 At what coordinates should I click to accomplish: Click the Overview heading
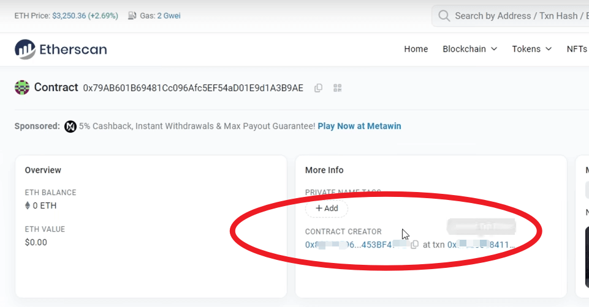tap(43, 170)
